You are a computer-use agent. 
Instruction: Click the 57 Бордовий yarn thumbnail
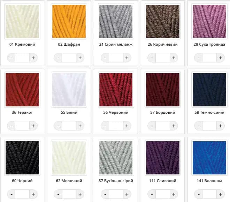[163, 90]
